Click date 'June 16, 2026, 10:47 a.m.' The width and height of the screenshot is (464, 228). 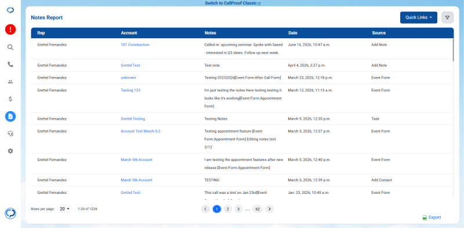[309, 45]
